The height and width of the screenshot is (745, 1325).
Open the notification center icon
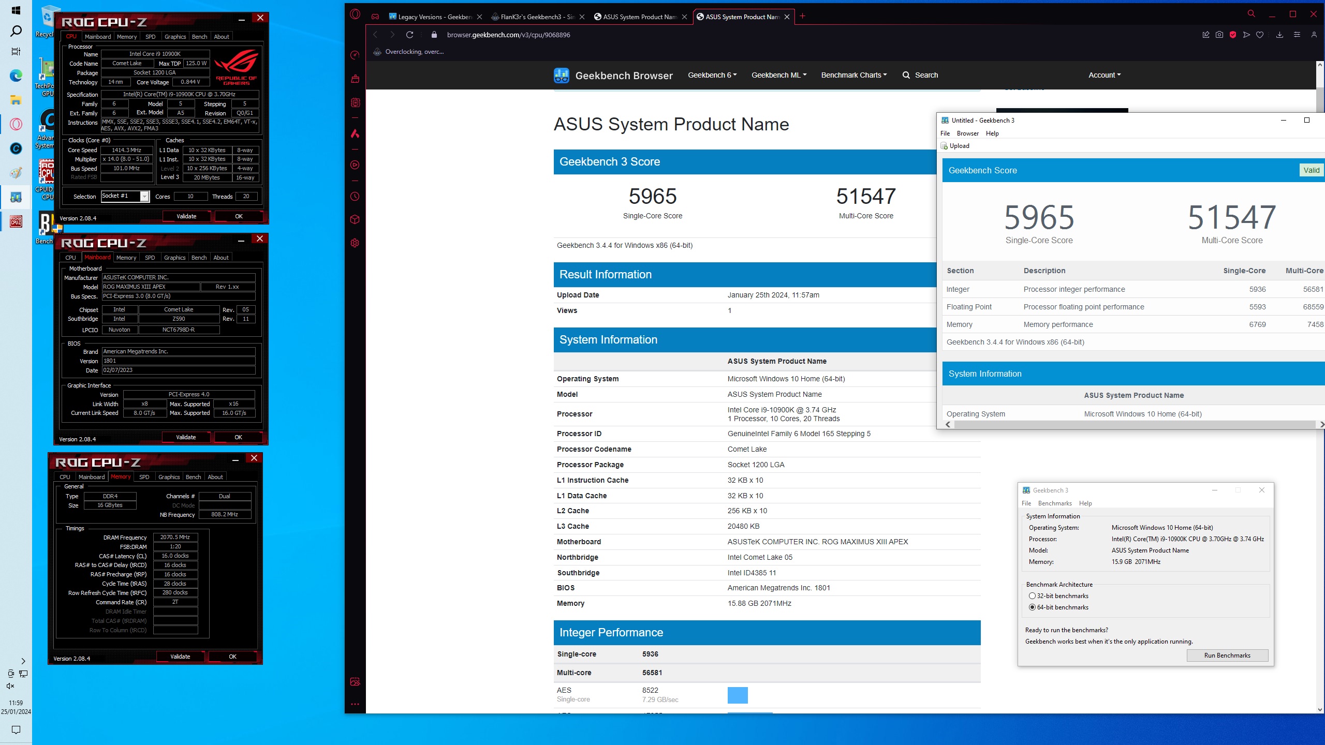tap(16, 730)
